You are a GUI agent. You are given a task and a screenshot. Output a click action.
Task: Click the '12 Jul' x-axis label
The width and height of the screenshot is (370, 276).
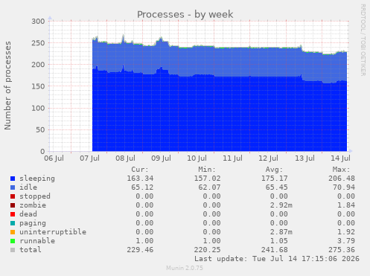pos(269,158)
